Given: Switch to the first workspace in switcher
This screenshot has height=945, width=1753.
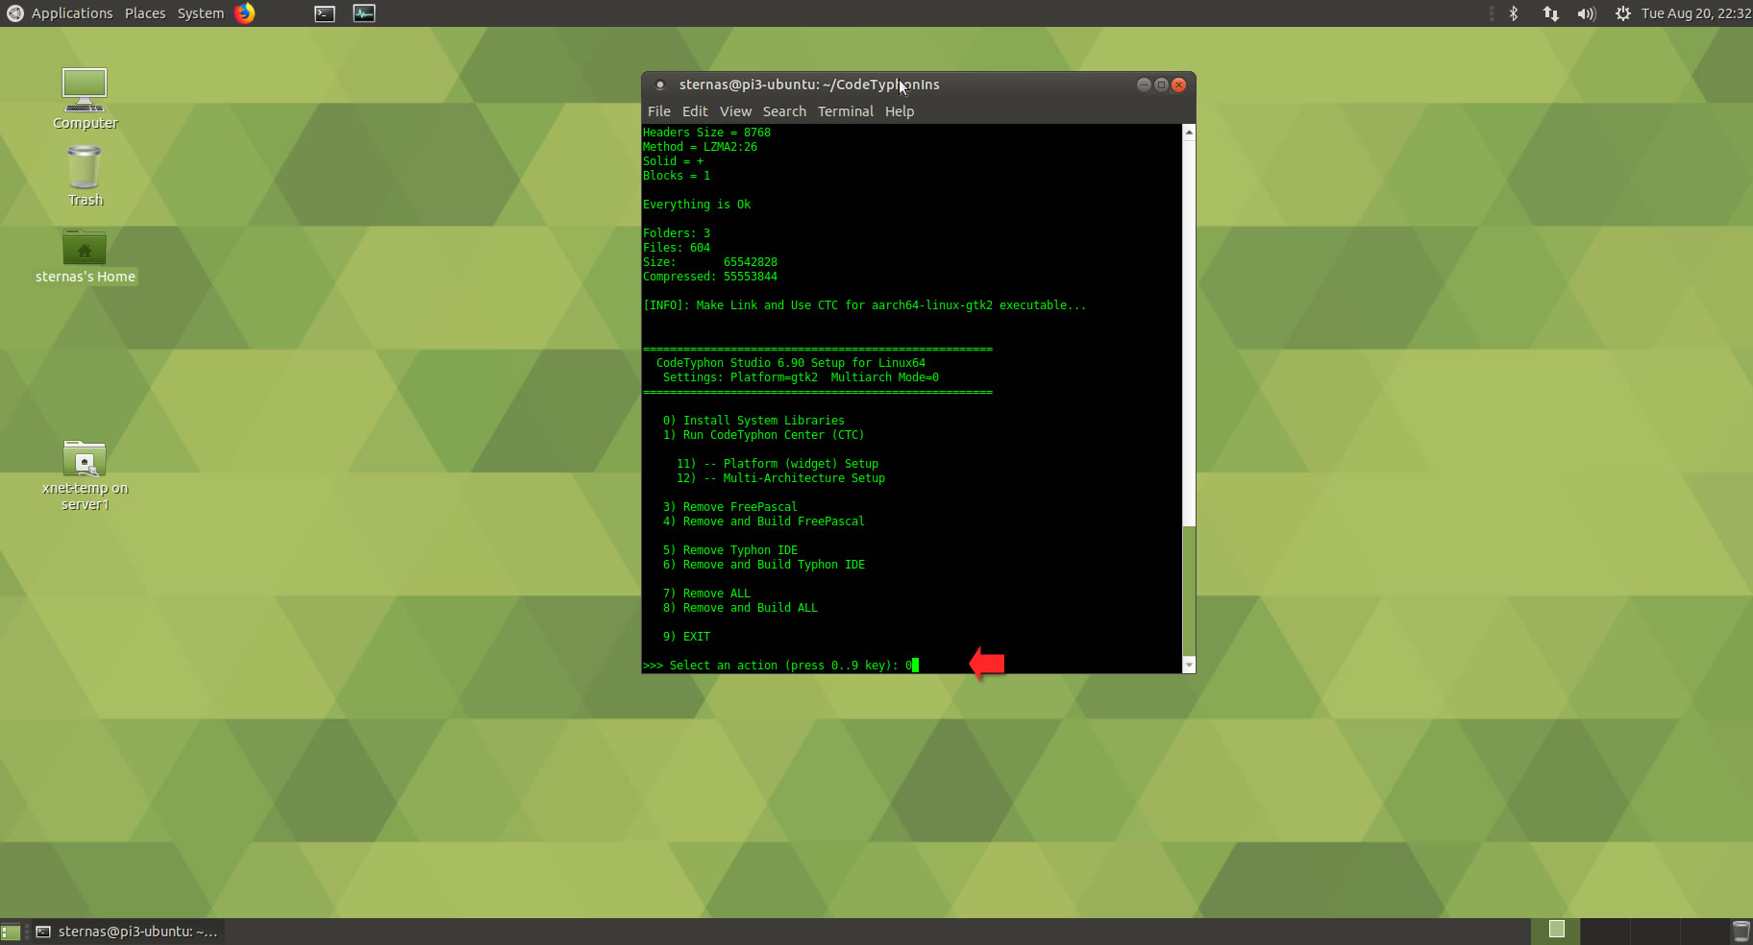Looking at the screenshot, I should click(1556, 930).
